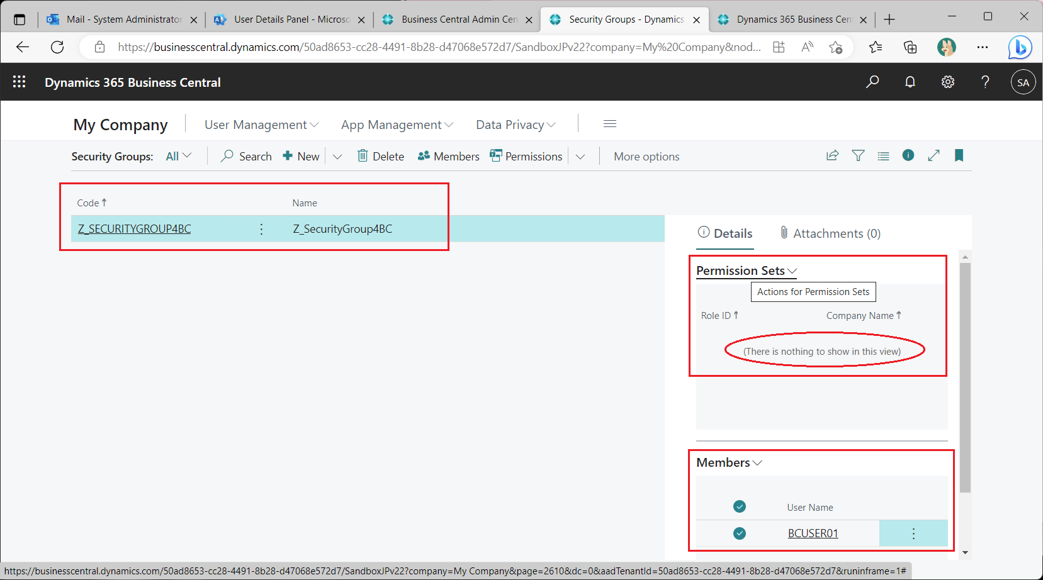The height and width of the screenshot is (580, 1043).
Task: Expand the chevron next to New
Action: [x=337, y=155]
